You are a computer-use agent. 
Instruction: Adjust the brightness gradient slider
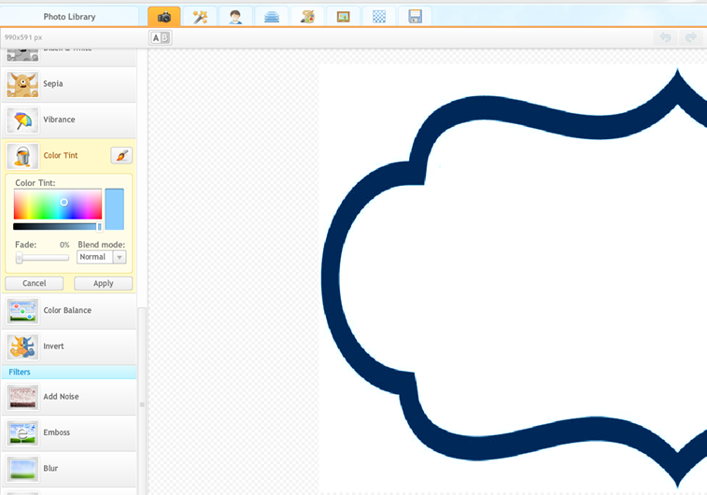pos(57,226)
